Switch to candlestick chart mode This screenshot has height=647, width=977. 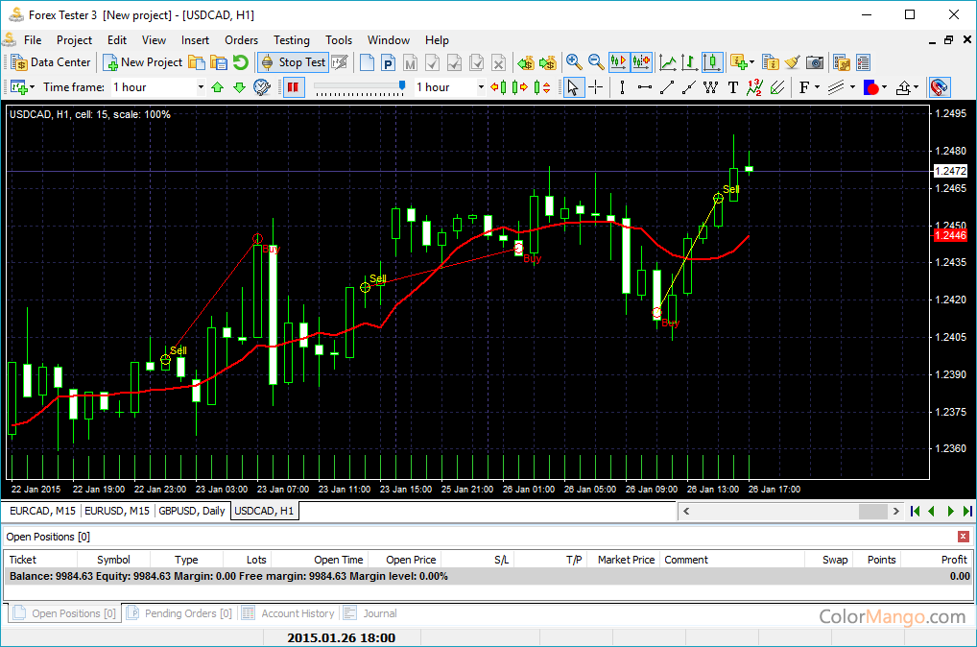tap(711, 62)
